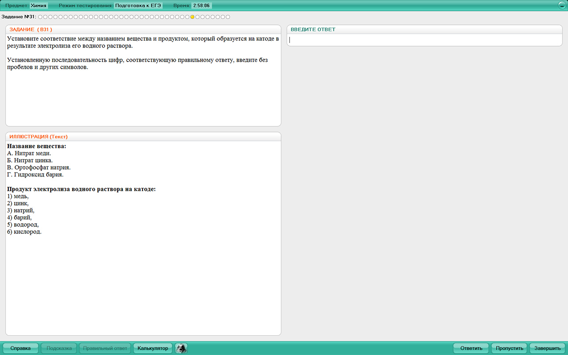Screen dimensions: 568x355
Task: Click the heading Продукт электролиза водного раствора на катоде:
Action: point(82,189)
